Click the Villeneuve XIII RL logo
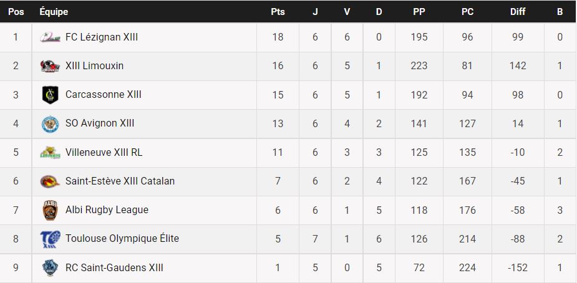 pyautogui.click(x=50, y=152)
